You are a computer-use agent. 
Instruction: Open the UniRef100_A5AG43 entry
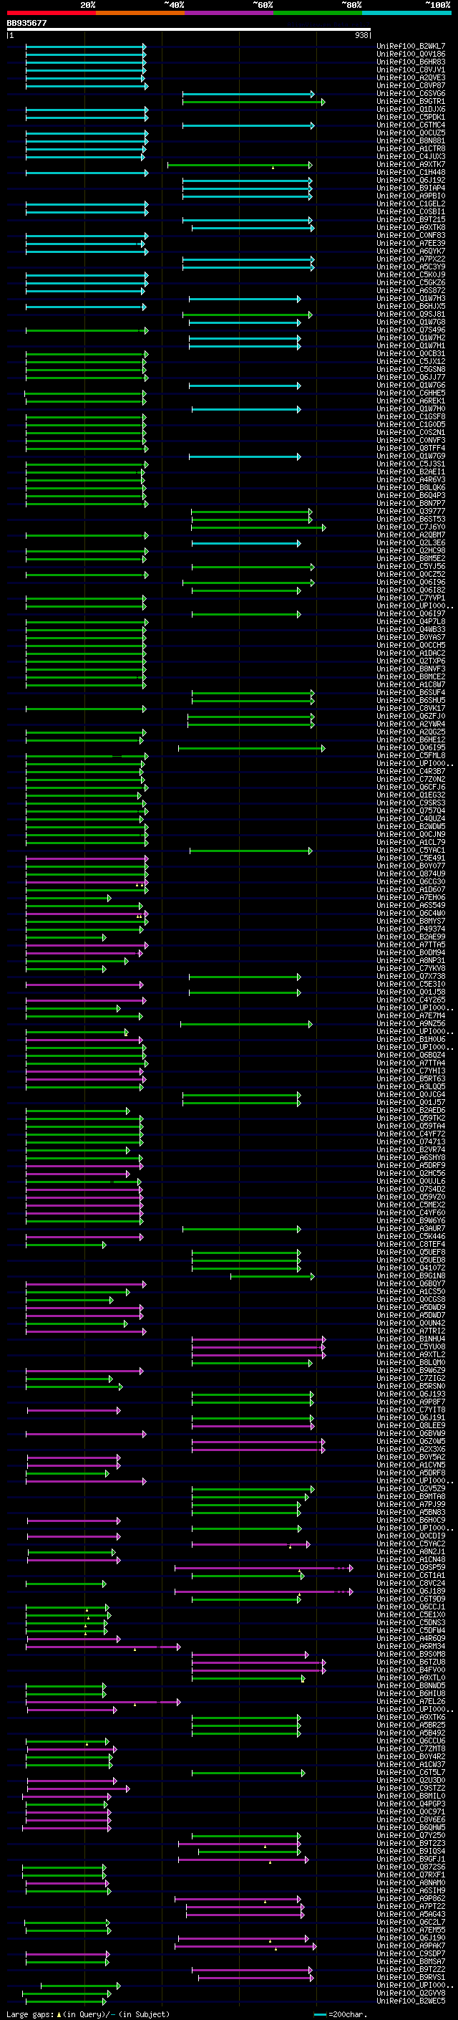(410, 1914)
